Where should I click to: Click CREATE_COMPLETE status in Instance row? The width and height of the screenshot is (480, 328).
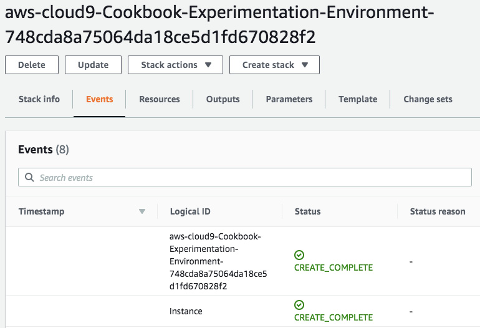(334, 317)
